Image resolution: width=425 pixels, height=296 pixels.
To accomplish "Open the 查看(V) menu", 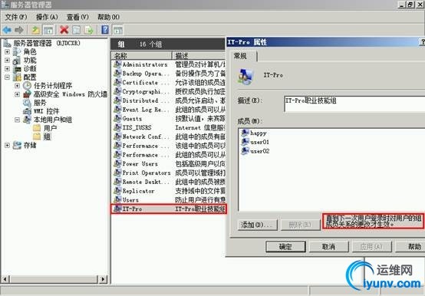I will click(x=77, y=17).
